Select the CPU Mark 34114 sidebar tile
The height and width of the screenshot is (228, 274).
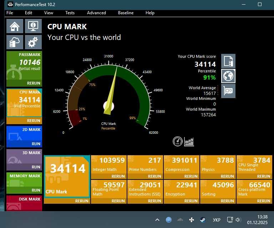24,103
